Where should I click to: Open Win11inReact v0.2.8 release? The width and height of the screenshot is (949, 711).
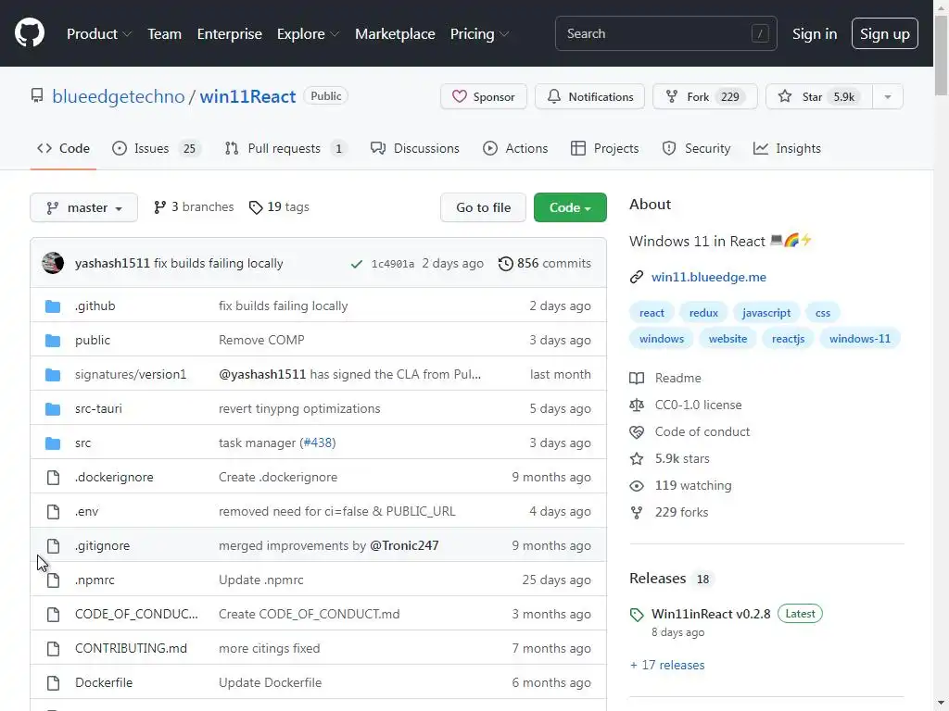[x=711, y=614]
